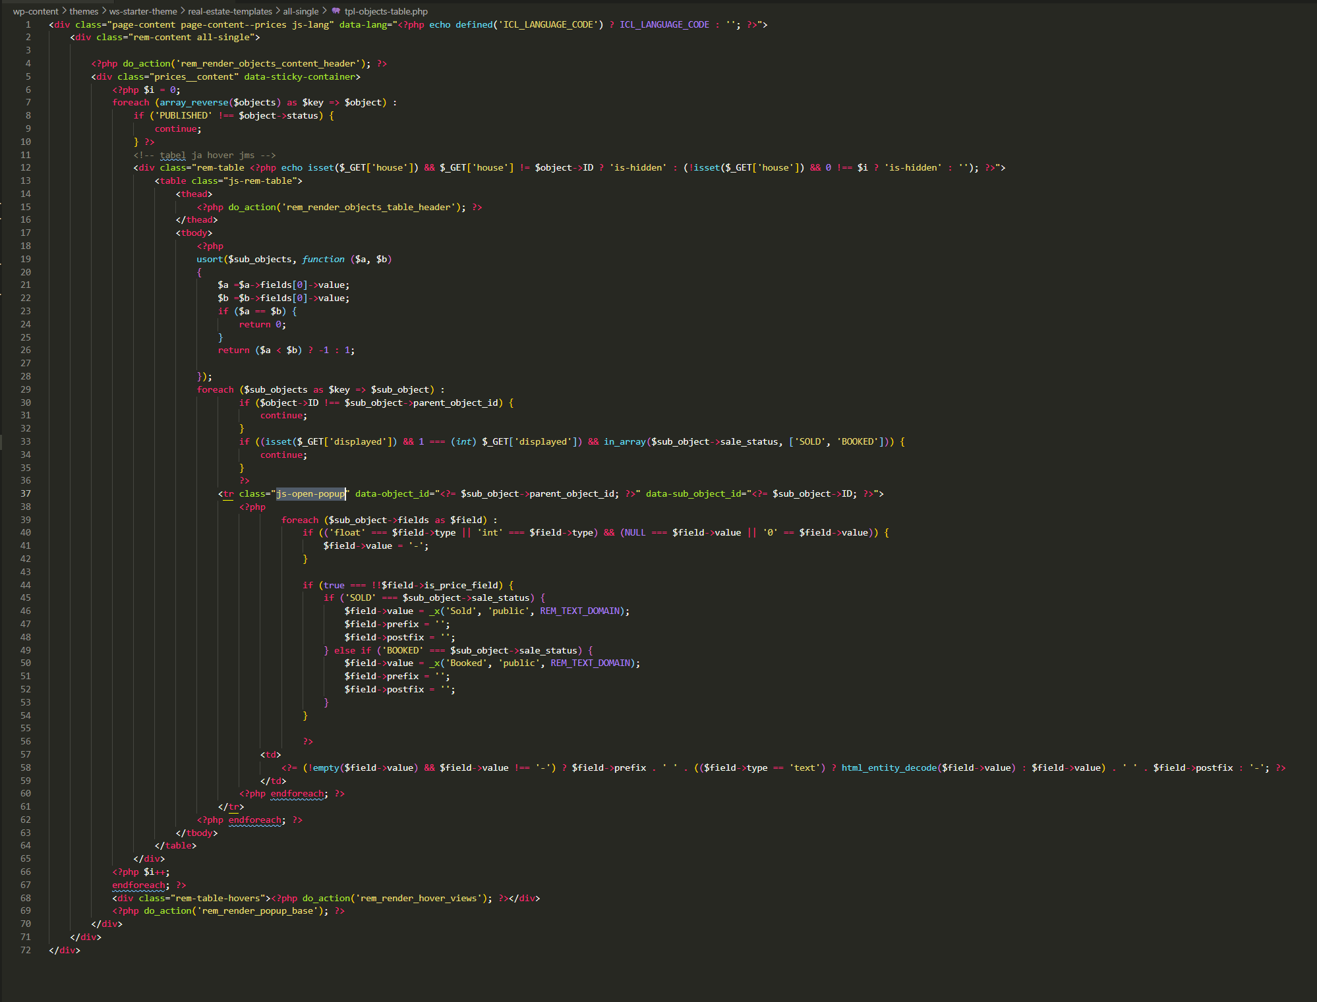Click the 'Booked' translation string
Viewport: 1317px width, 1002px height.
pos(466,663)
